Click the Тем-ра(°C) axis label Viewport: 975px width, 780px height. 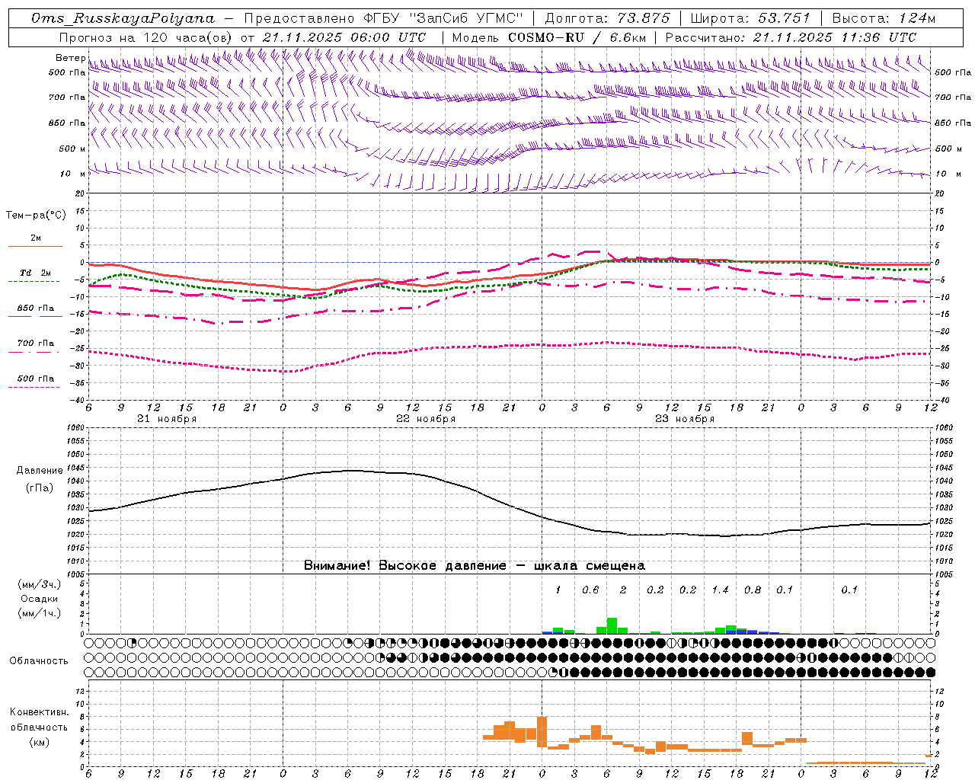tap(36, 216)
